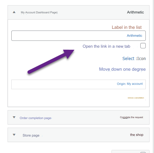The width and height of the screenshot is (154, 153).
Task: Click the My Account Dashboard Page type label
Action: [x=39, y=12]
